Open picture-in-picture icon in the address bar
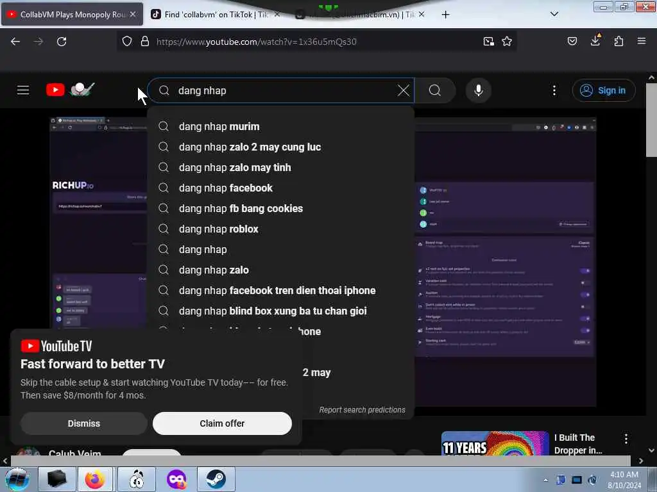The height and width of the screenshot is (492, 657). (x=488, y=42)
